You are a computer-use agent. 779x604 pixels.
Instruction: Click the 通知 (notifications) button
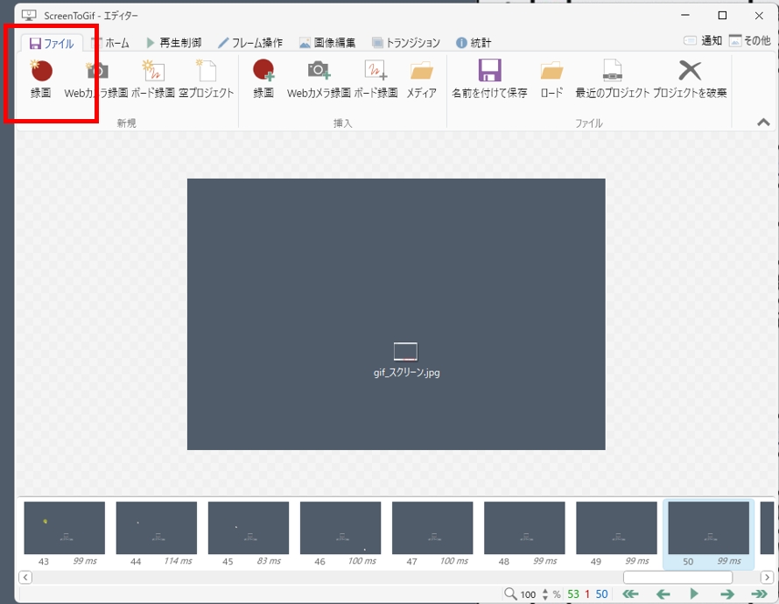click(703, 41)
